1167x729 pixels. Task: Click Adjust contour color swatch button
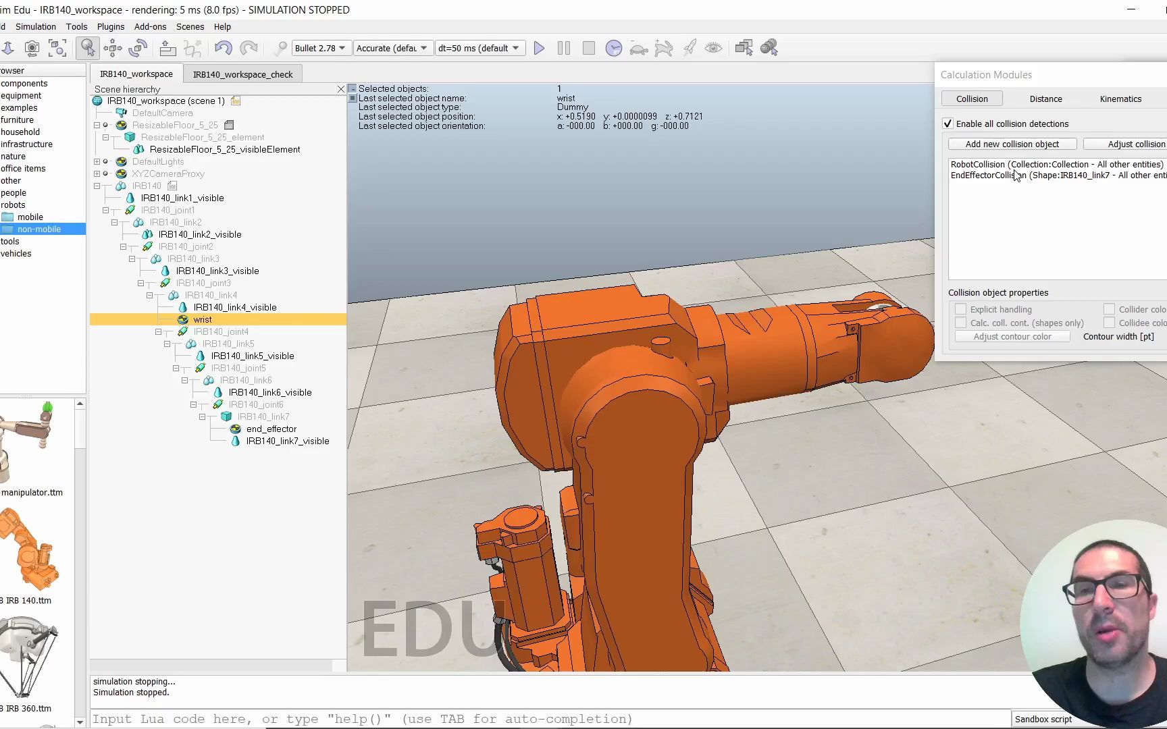(1012, 336)
